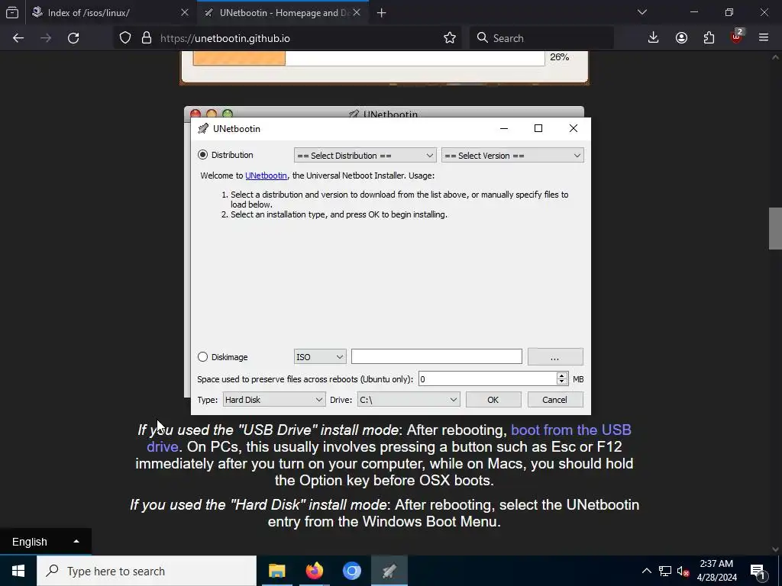
Task: Open the Firefox View tab-list icon
Action: point(12,13)
